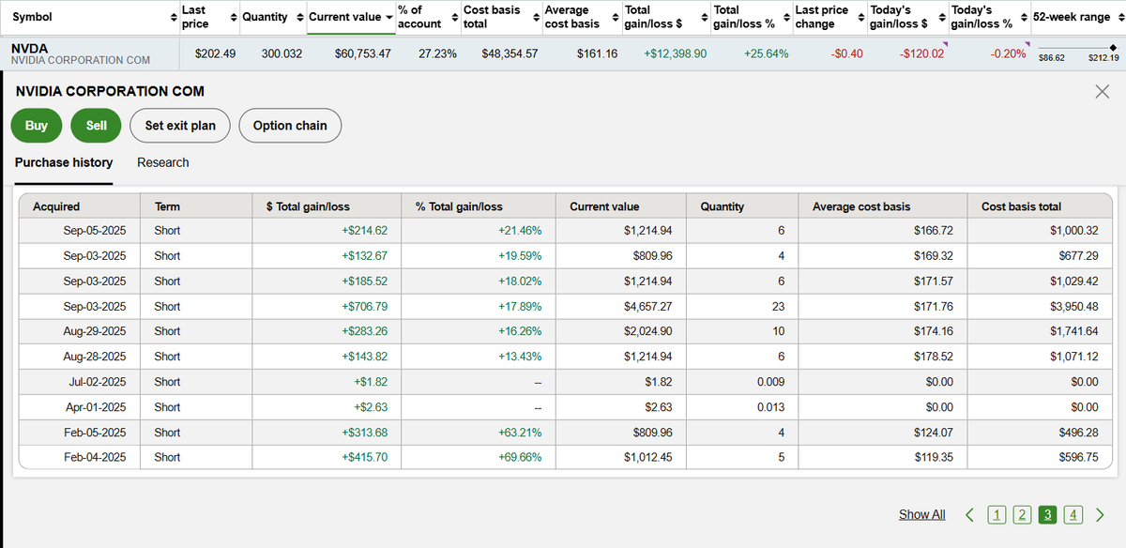Go to page 2
1126x548 pixels.
click(1023, 514)
